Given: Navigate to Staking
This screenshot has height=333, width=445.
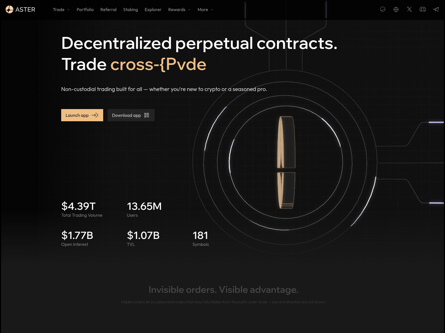Looking at the screenshot, I should 130,10.
